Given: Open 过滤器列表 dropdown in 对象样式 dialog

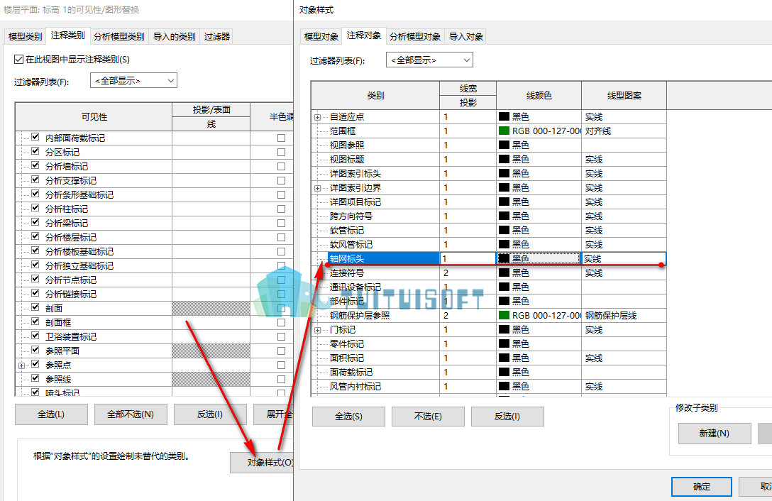Looking at the screenshot, I should tap(429, 60).
